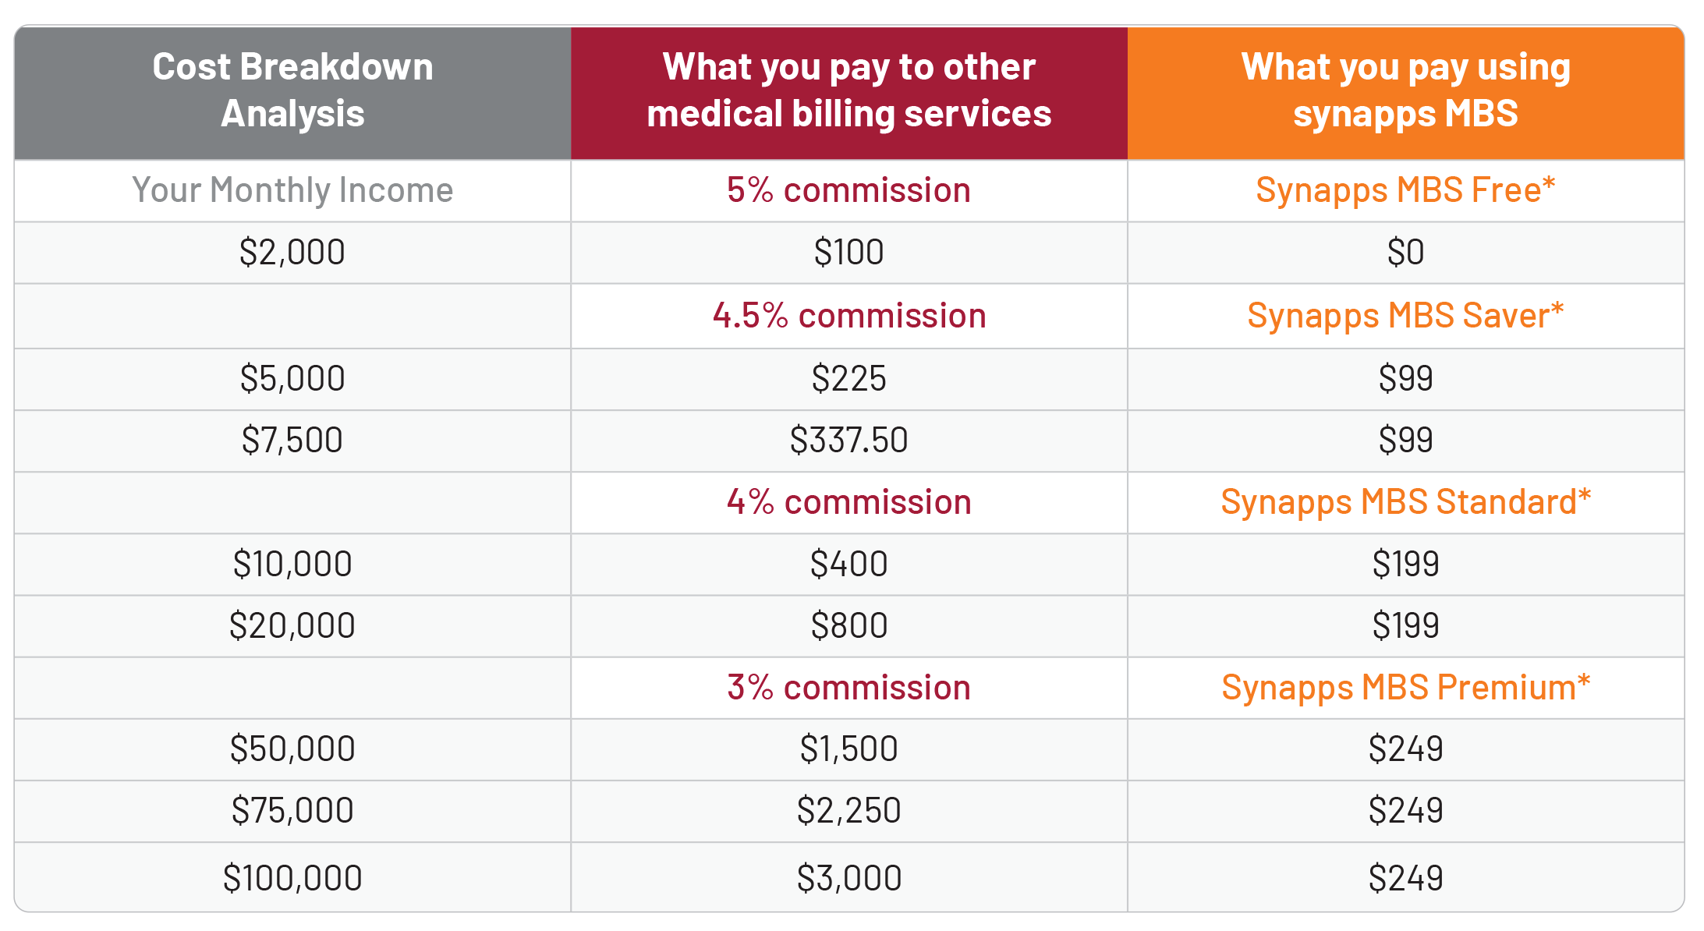Select the $2,000 income cell
The width and height of the screenshot is (1704, 931).
click(x=292, y=253)
